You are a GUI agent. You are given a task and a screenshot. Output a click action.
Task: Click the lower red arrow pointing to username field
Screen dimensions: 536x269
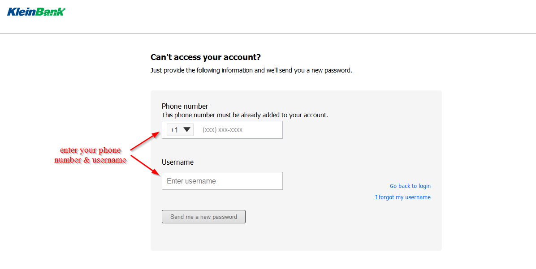pyautogui.click(x=145, y=166)
